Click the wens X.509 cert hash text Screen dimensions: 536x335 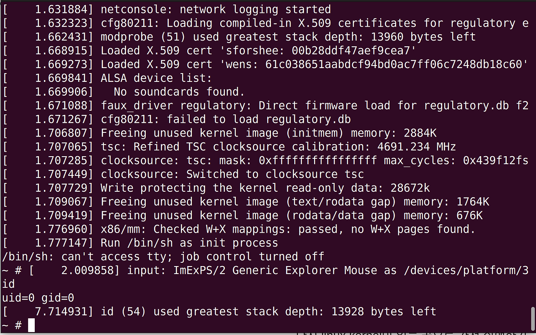click(x=396, y=64)
